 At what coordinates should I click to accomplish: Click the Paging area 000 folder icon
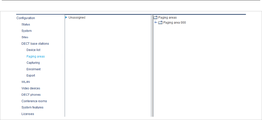pyautogui.click(x=160, y=23)
